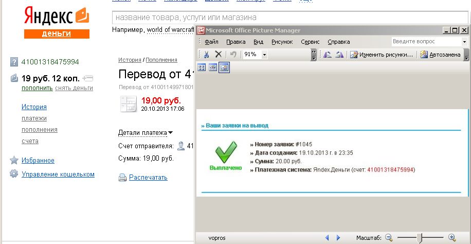471x244 pixels.
Task: Open the пополнения sidebar link
Action: tap(40, 130)
